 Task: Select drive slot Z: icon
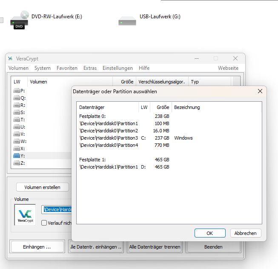[17, 163]
